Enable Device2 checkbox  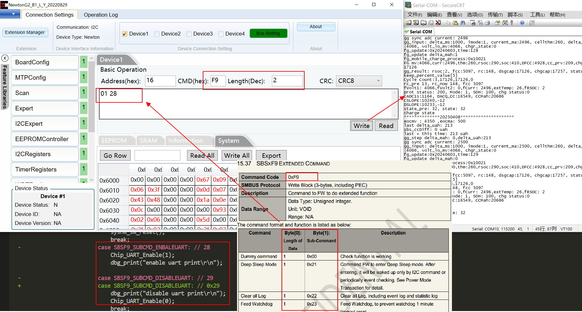click(x=157, y=34)
